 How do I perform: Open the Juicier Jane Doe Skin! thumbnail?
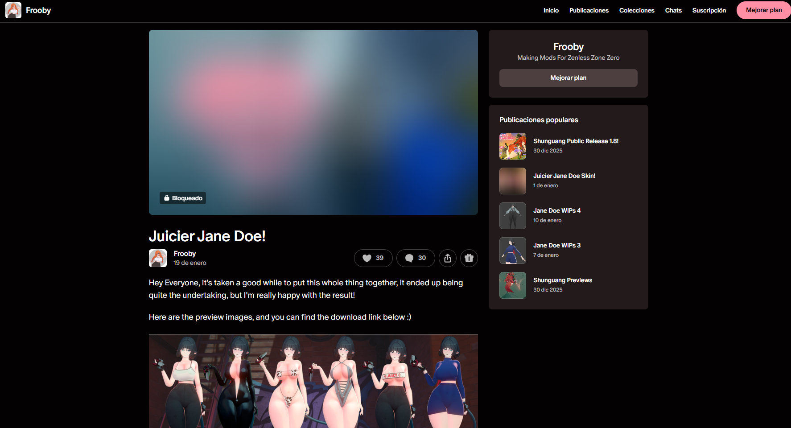pyautogui.click(x=513, y=181)
